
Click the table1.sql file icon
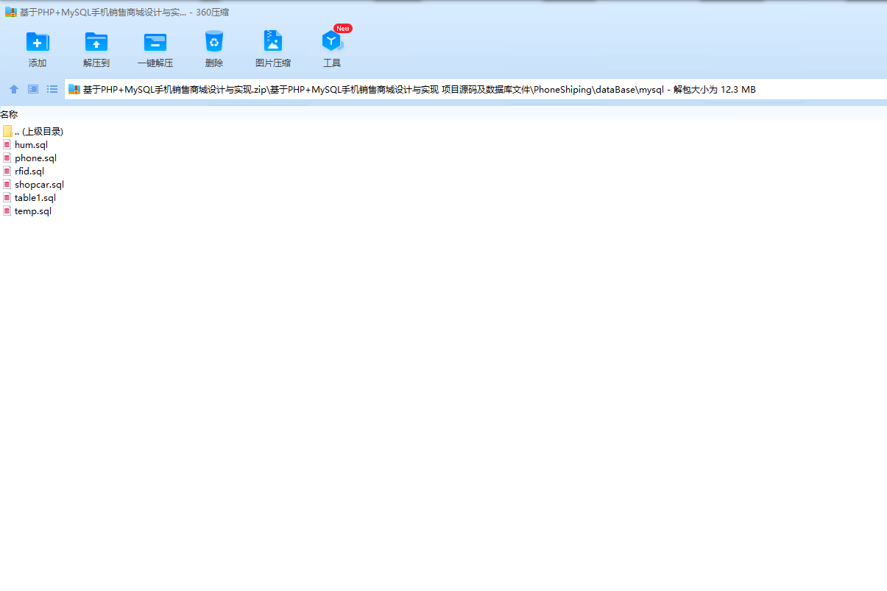7,198
